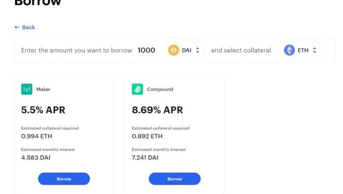
Task: Go back using the Back link
Action: pyautogui.click(x=25, y=27)
